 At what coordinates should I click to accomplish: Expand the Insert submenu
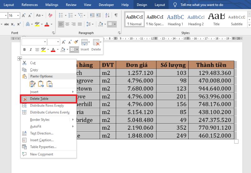tap(48, 92)
